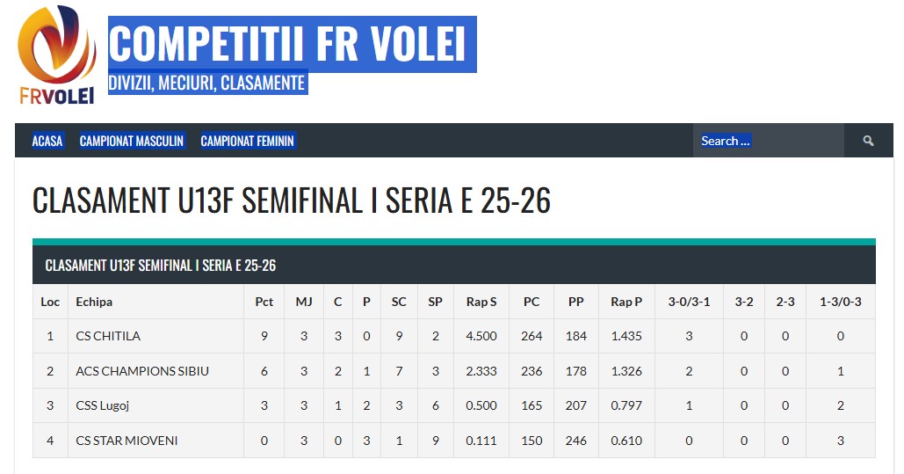Open the ACASA menu item
The height and width of the screenshot is (474, 904).
[47, 141]
